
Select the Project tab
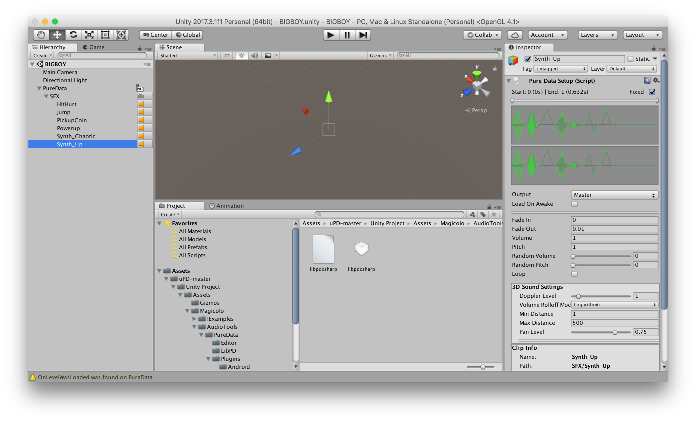click(x=180, y=206)
